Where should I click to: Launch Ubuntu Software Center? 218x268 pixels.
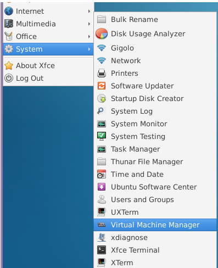tap(155, 187)
